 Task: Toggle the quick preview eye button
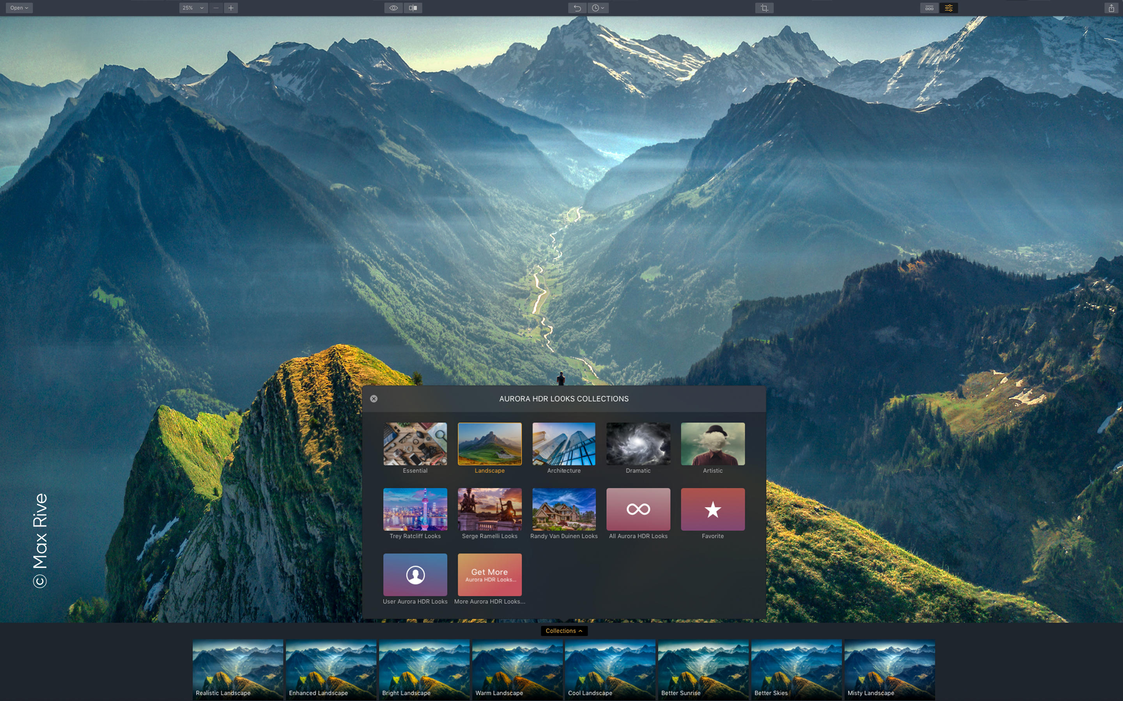pos(393,8)
